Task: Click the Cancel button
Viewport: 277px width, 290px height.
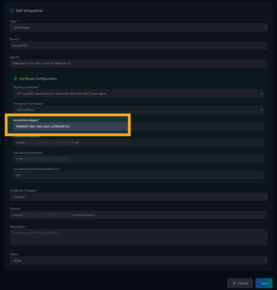Action: coord(240,283)
